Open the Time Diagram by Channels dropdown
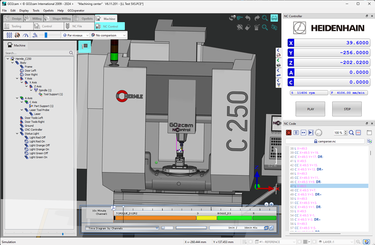Viewport: 375px width, 245px height. point(122,228)
